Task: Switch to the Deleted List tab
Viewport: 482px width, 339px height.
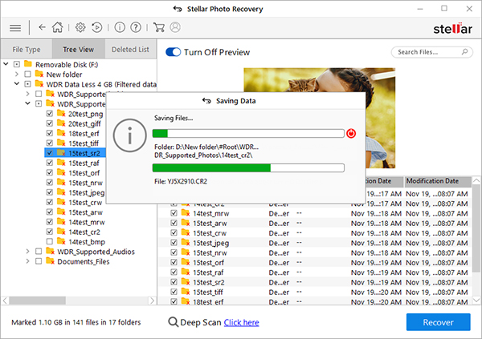Action: click(130, 49)
